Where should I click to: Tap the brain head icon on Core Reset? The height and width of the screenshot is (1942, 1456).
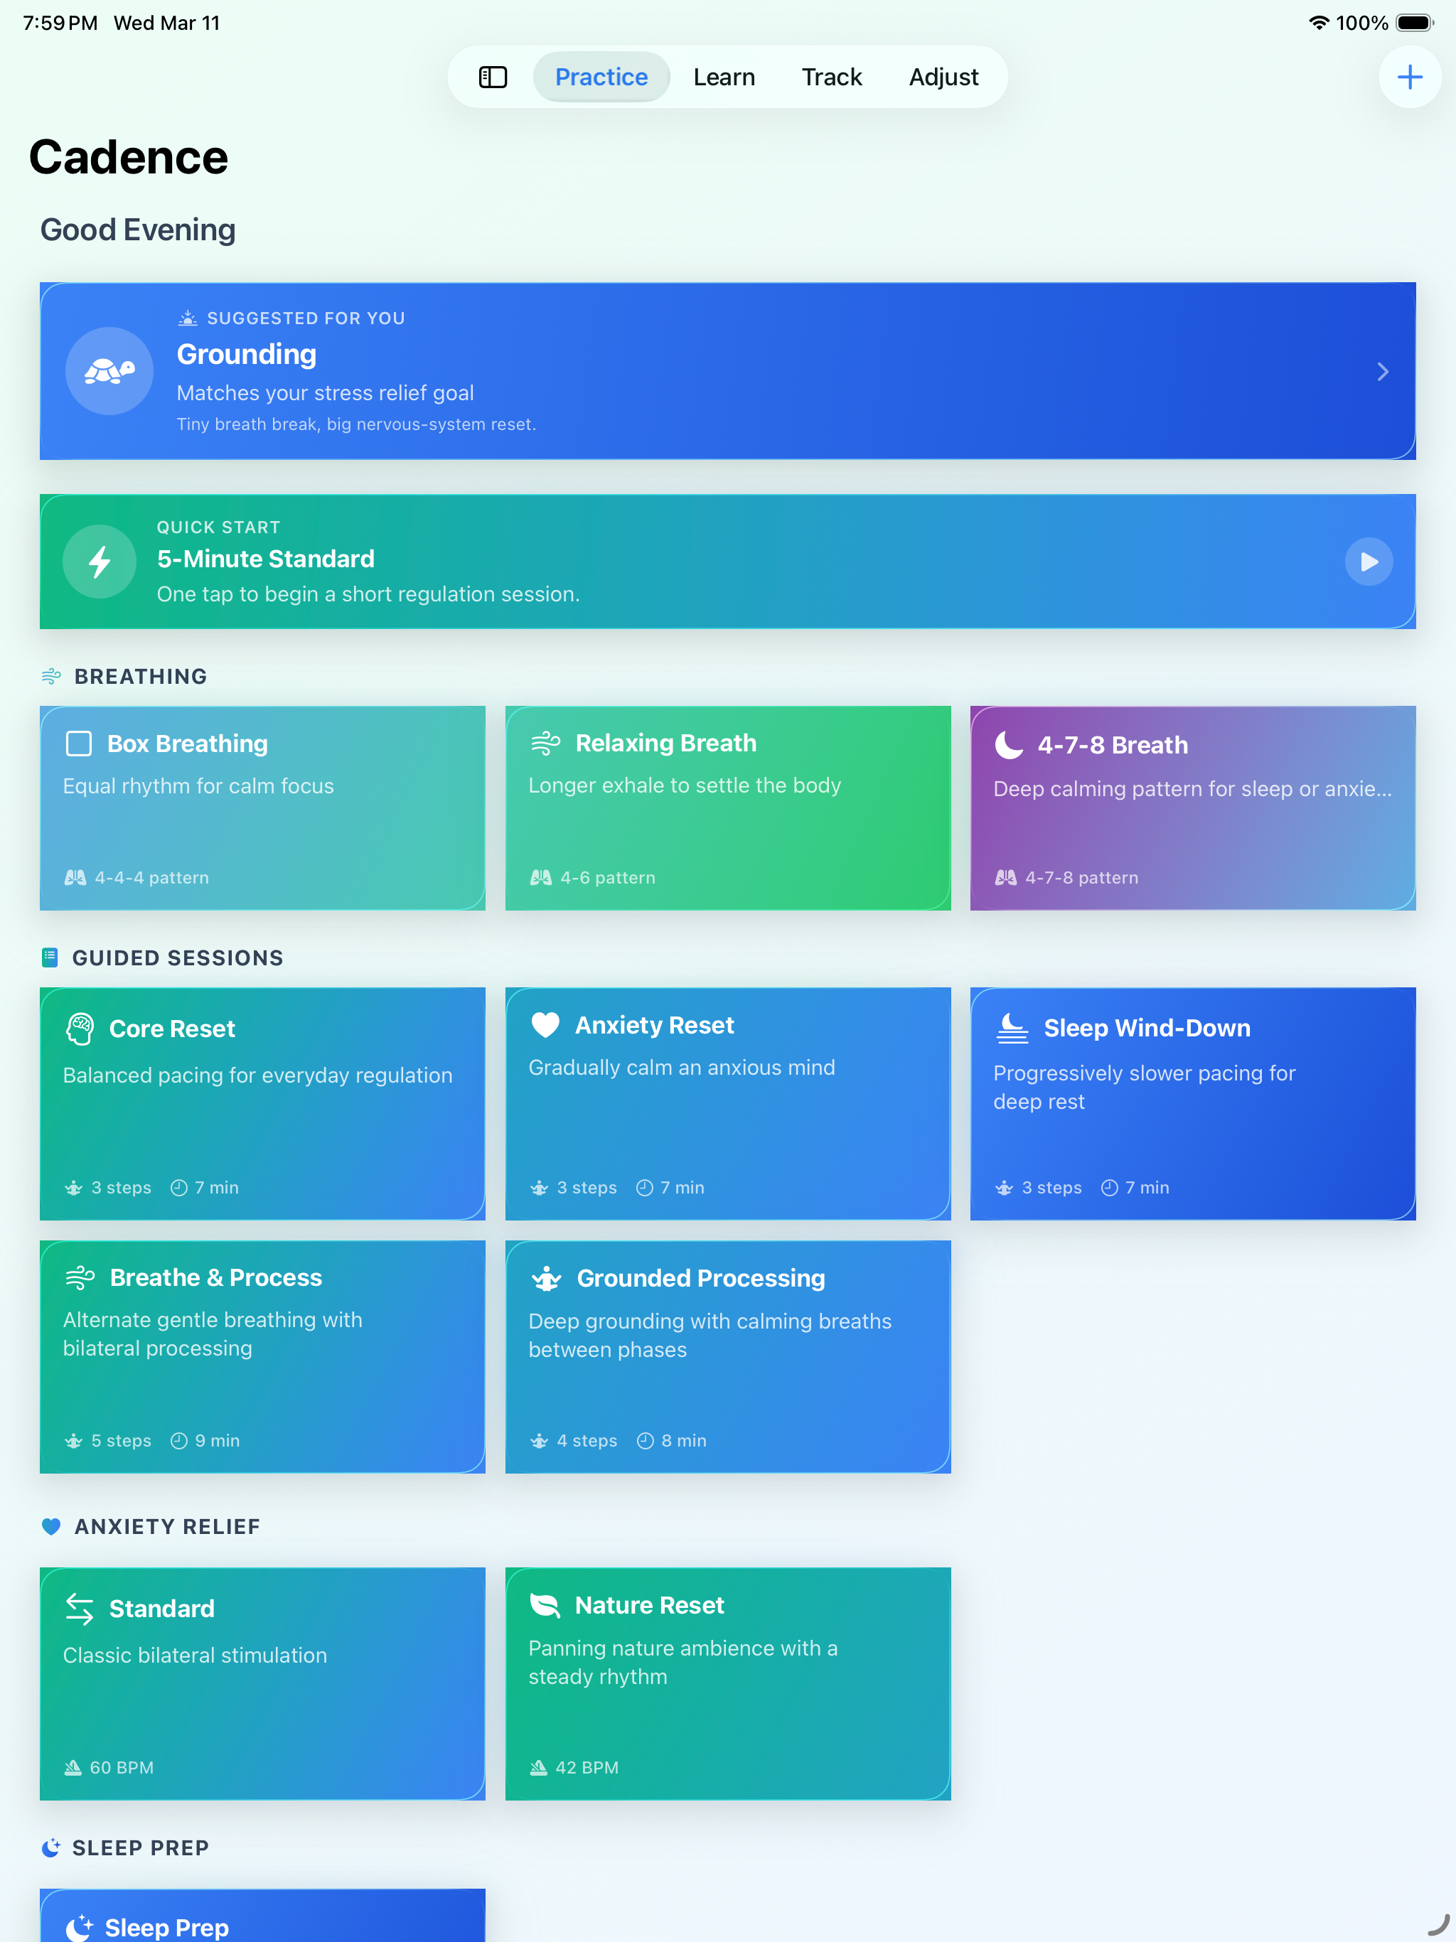point(80,1028)
